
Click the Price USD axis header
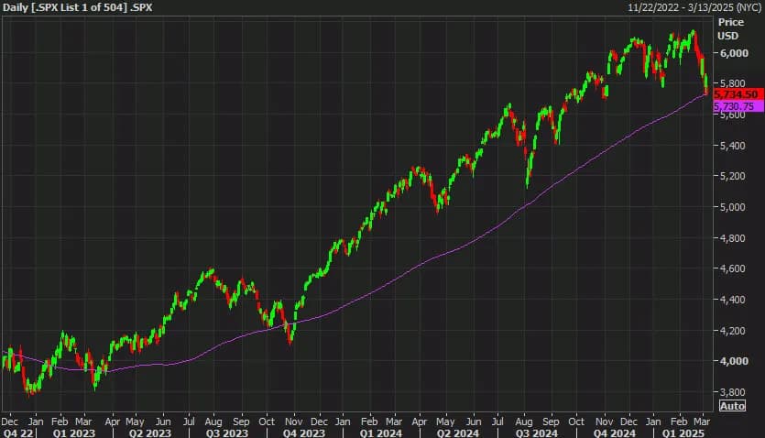tap(731, 27)
